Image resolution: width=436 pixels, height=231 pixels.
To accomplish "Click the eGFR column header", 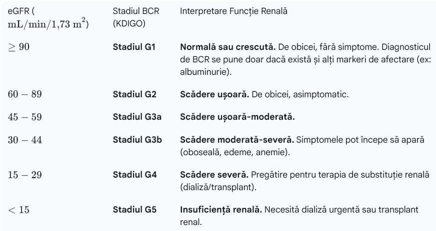I will click(x=48, y=17).
